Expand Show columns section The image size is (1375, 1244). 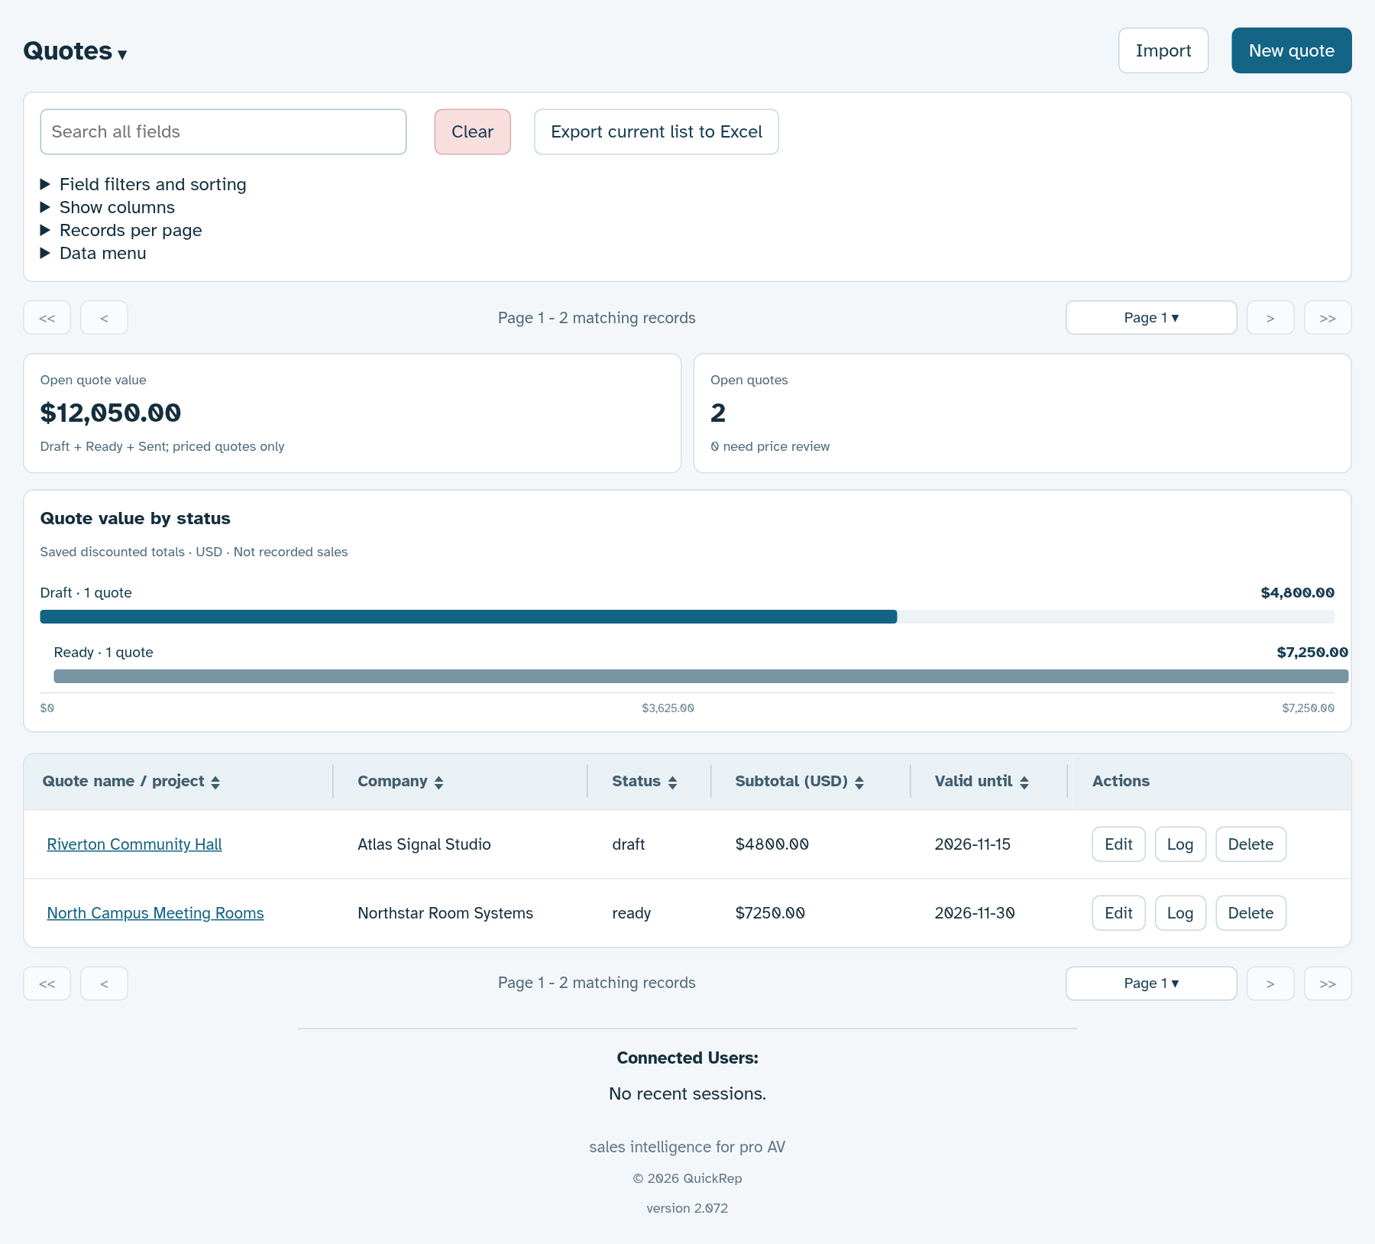point(108,207)
